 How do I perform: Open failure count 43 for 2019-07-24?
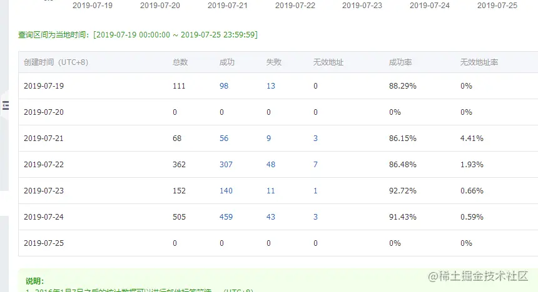coord(271,217)
